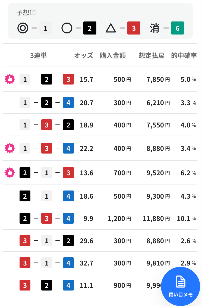Click the 的中確率 column header

point(184,55)
